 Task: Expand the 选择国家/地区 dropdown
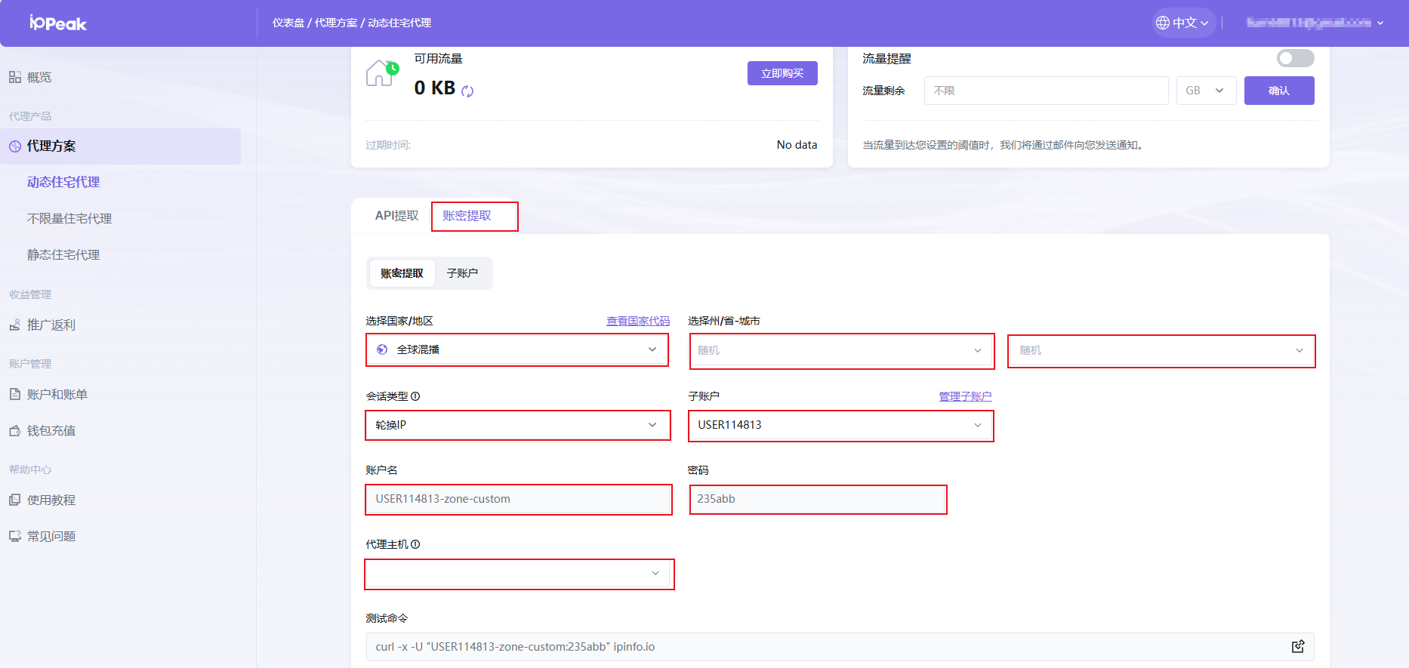517,349
